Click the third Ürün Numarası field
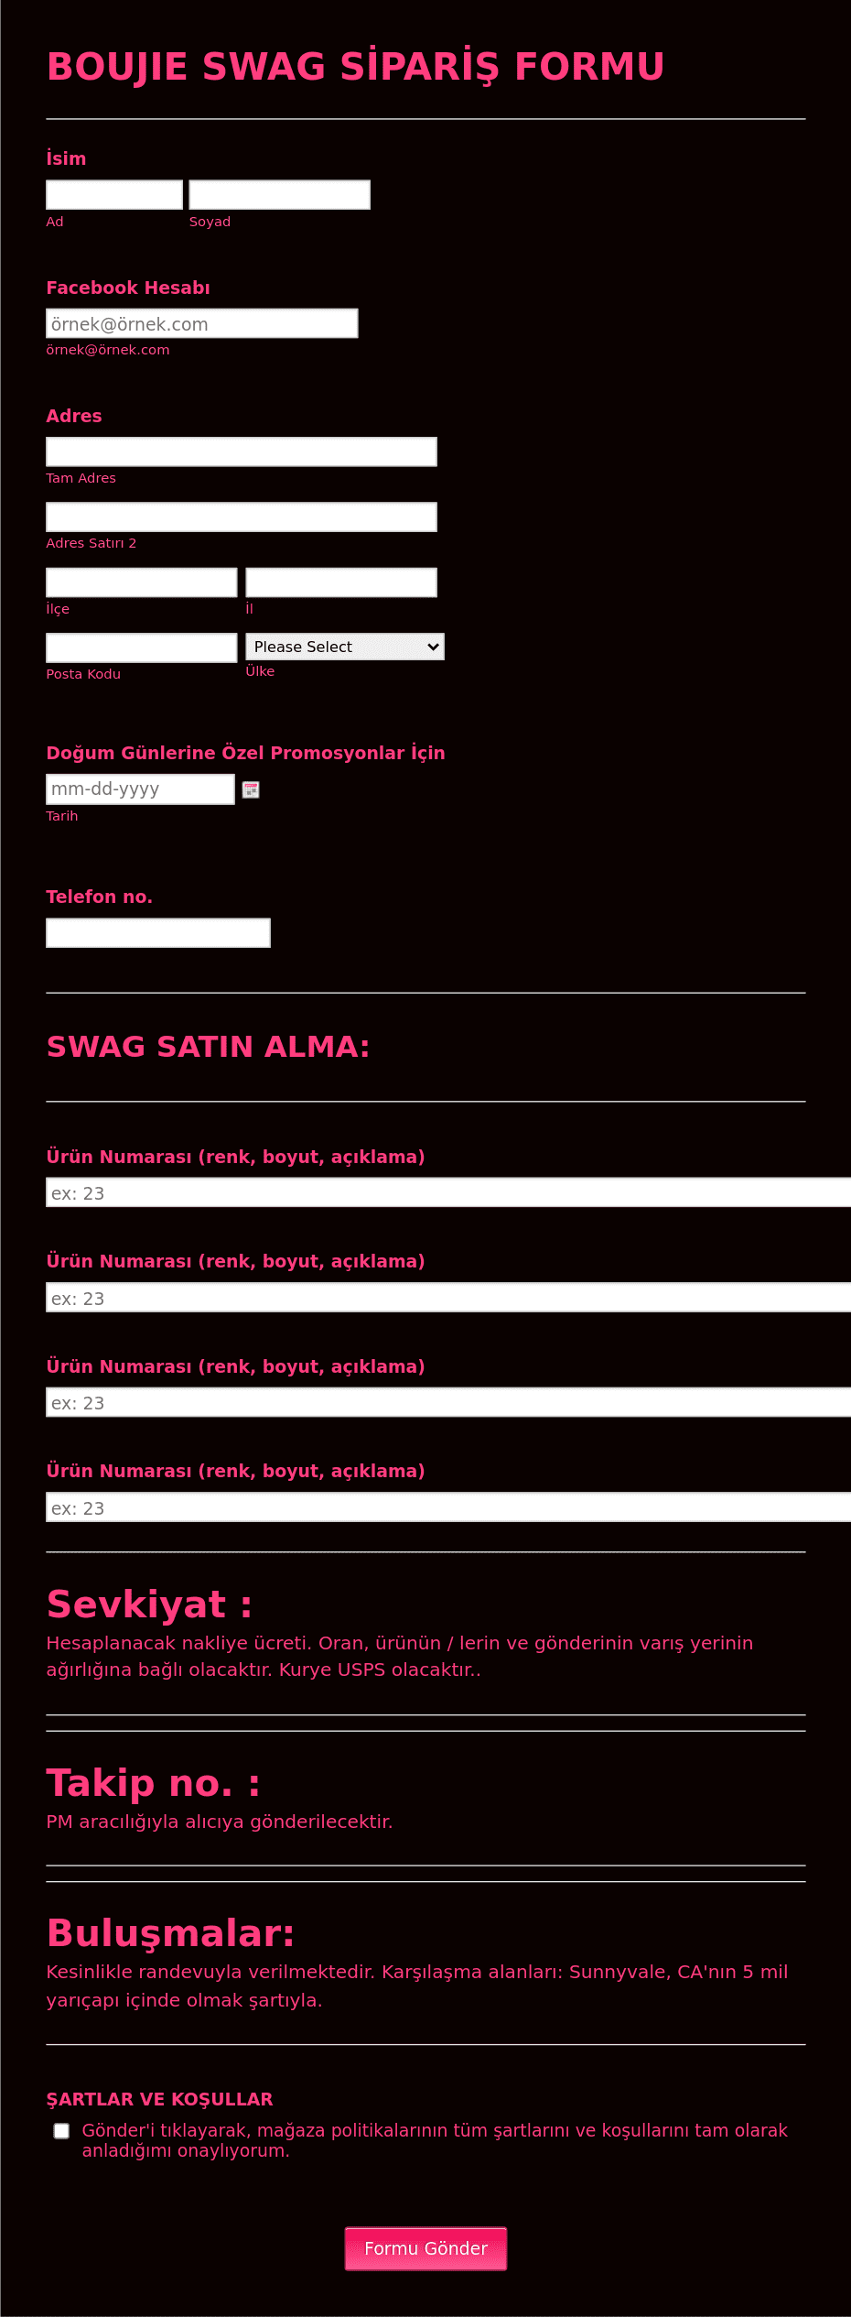 click(448, 1402)
